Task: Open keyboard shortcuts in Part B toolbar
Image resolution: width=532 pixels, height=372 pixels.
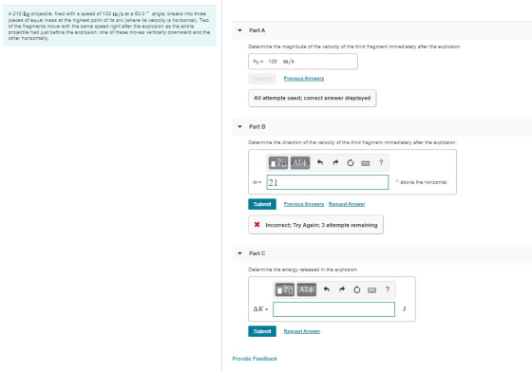Action: point(366,163)
